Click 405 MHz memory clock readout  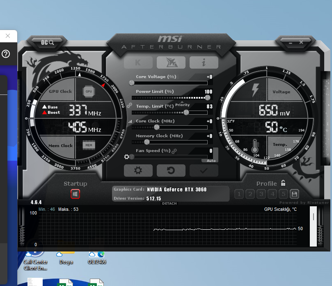coord(85,127)
